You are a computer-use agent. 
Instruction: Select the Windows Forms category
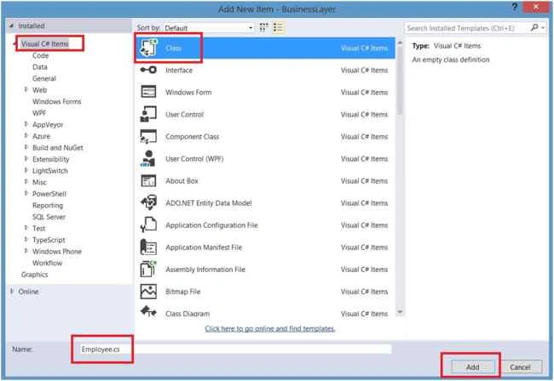point(56,101)
